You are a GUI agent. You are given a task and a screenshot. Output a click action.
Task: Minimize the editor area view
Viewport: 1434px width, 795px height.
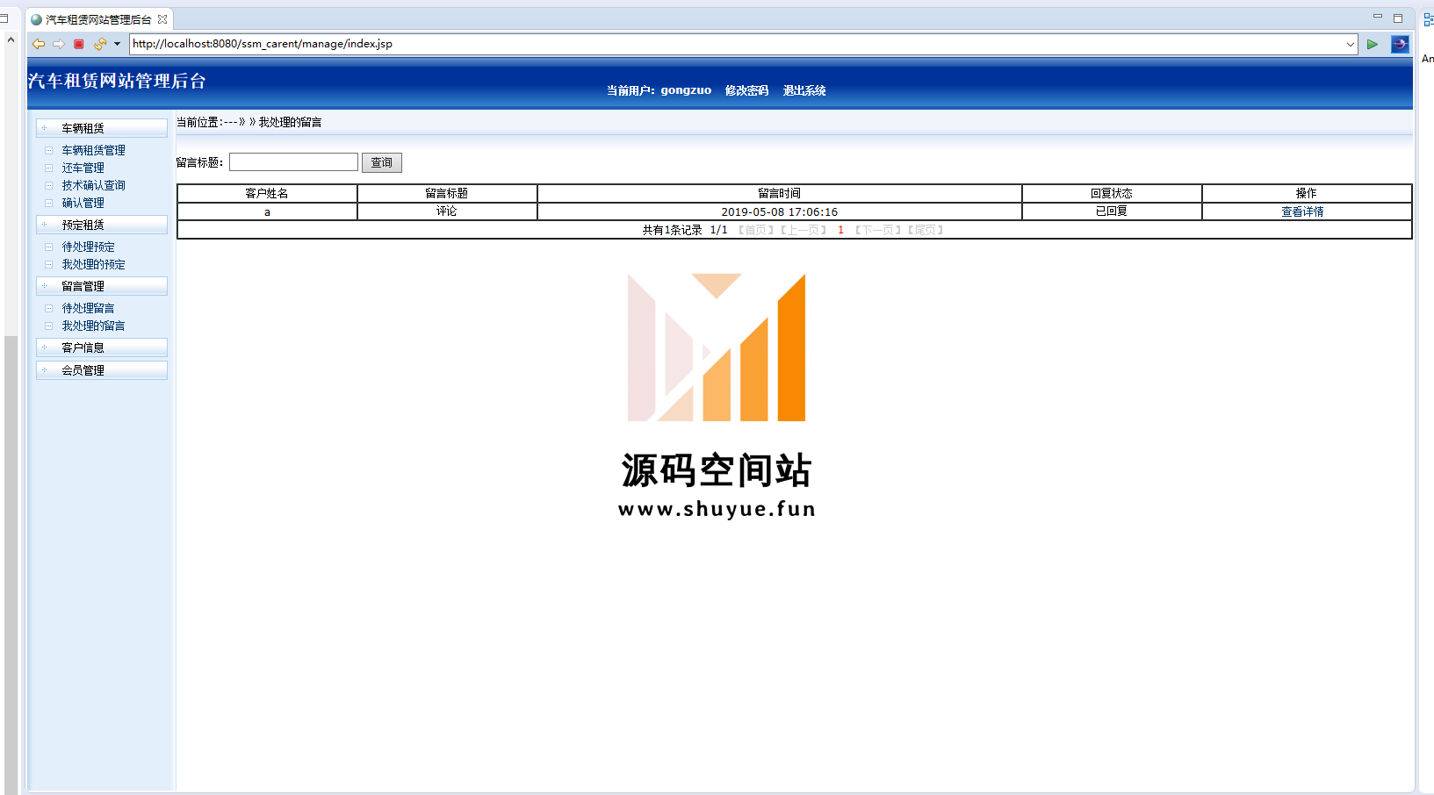tap(1378, 17)
